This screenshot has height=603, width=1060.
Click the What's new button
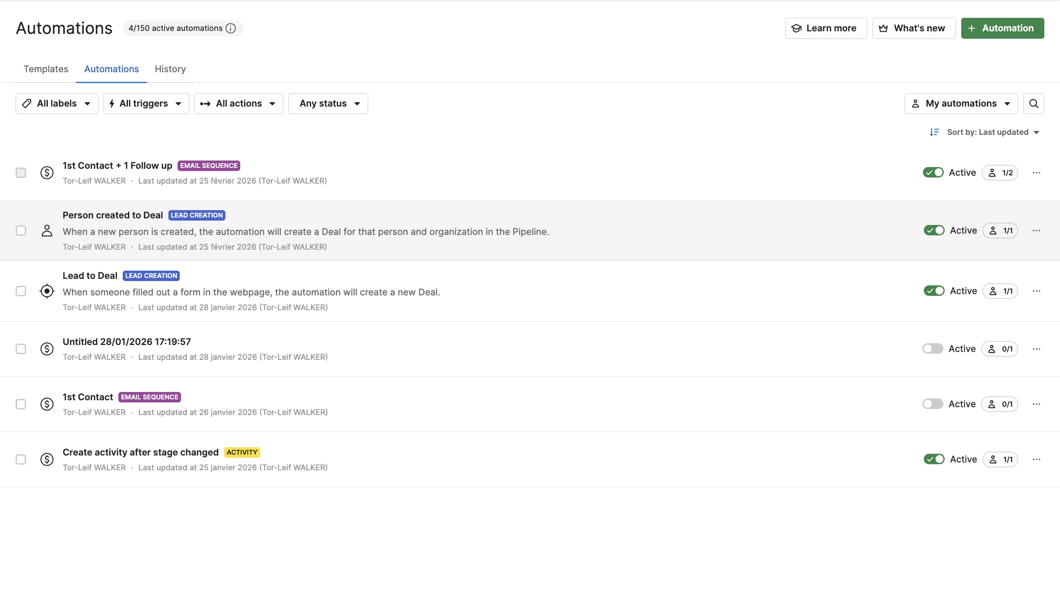pyautogui.click(x=914, y=28)
